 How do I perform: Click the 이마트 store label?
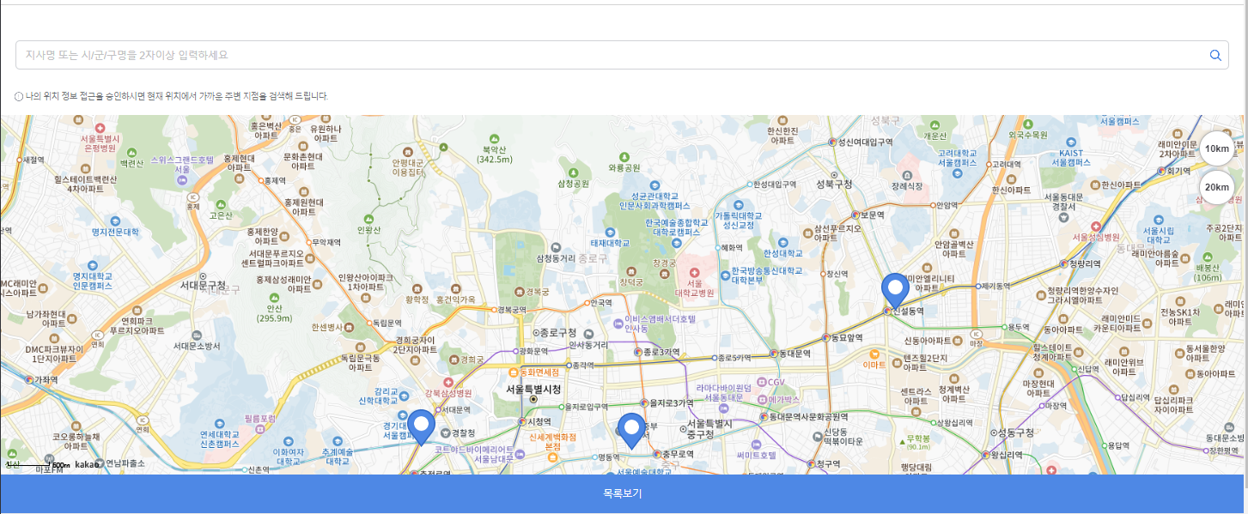[874, 365]
